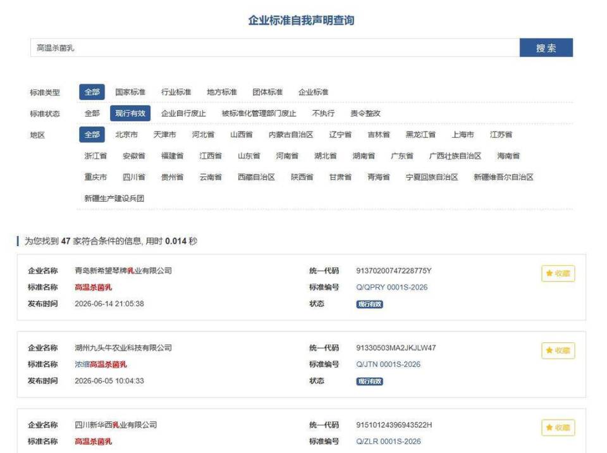
Task: Filter region to 黑龙江省
Action: click(421, 135)
